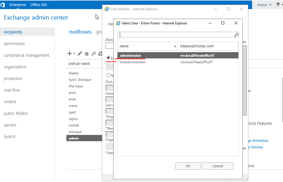Select VreAdministrator row in user list
Viewport: 283px width, 182px height.
pos(132,62)
